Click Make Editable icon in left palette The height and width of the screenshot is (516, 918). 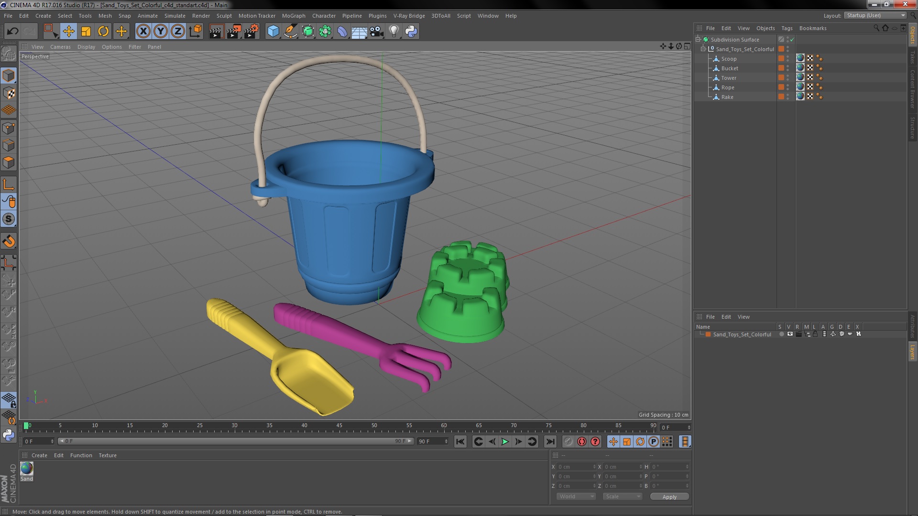[x=9, y=54]
